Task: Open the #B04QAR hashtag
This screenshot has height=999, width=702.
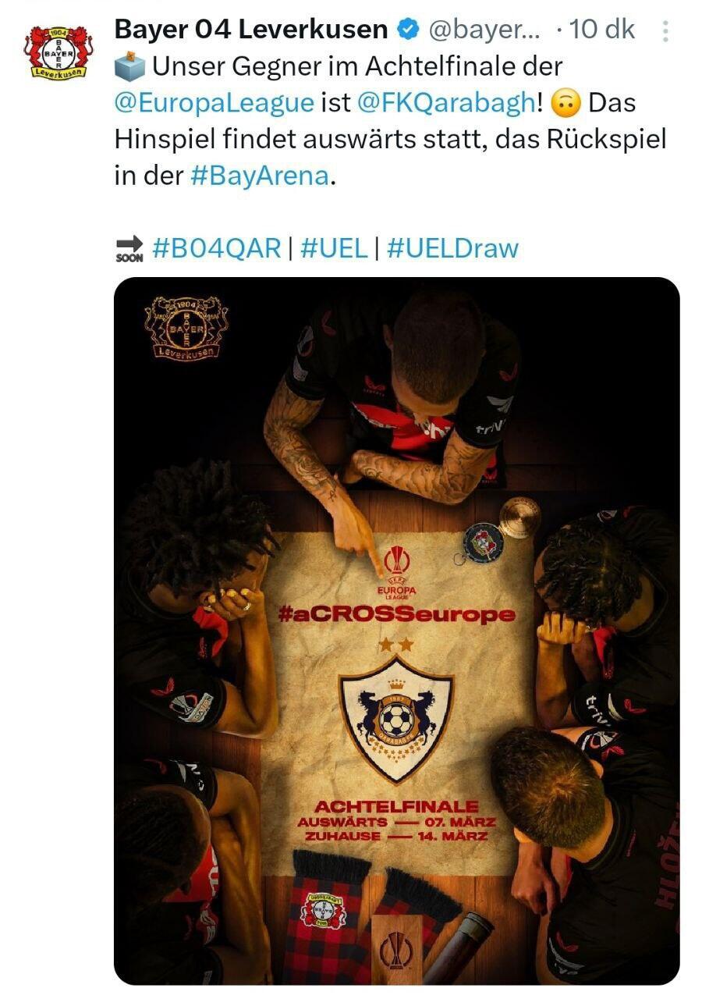Action: coord(217,247)
